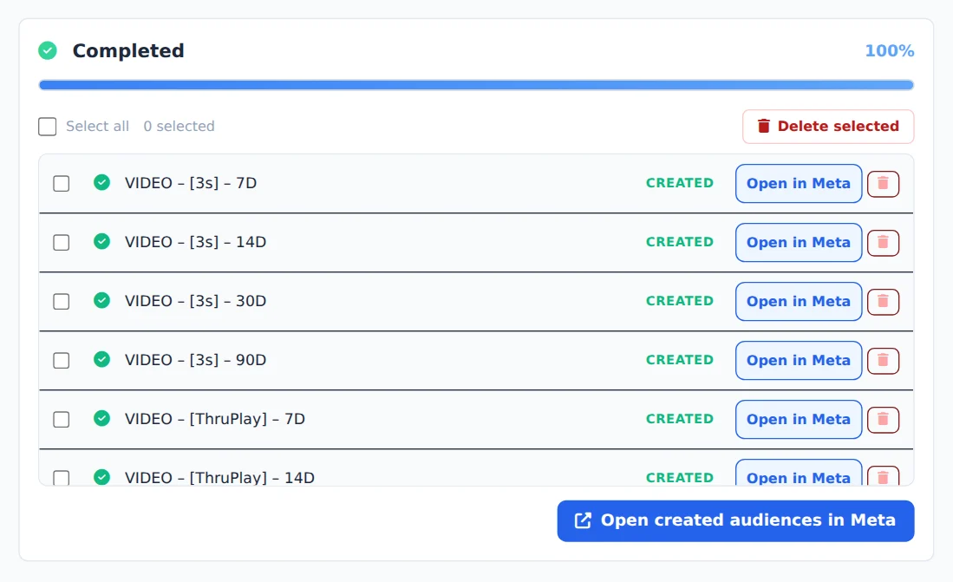Click the Completed heading

click(128, 50)
